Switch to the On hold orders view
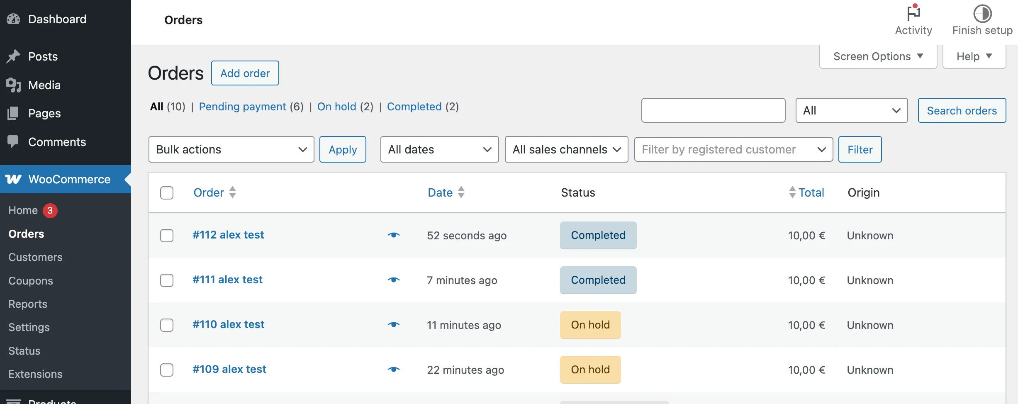 pos(336,107)
